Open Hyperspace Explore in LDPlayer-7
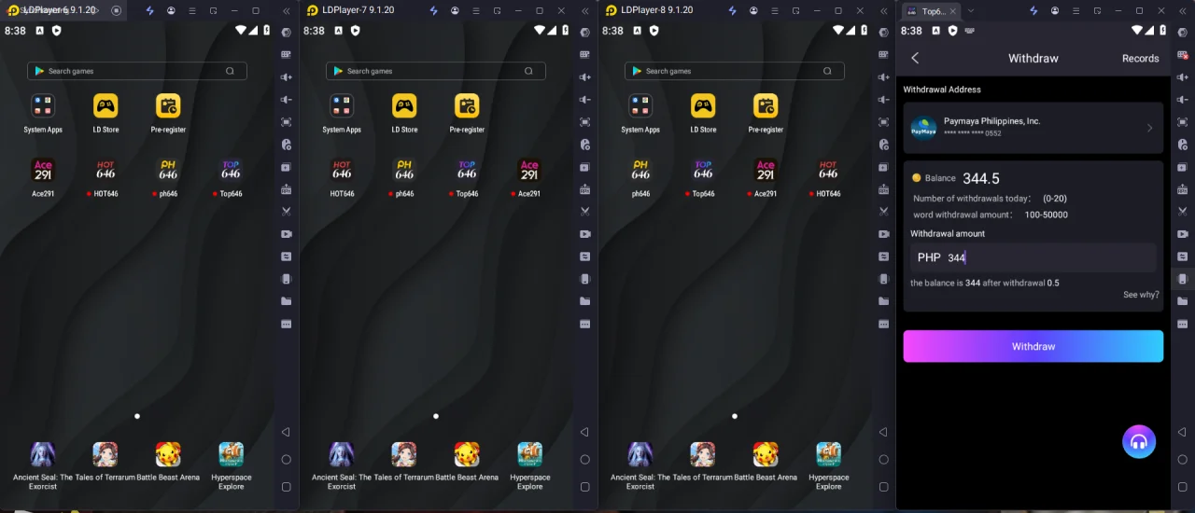 (529, 454)
